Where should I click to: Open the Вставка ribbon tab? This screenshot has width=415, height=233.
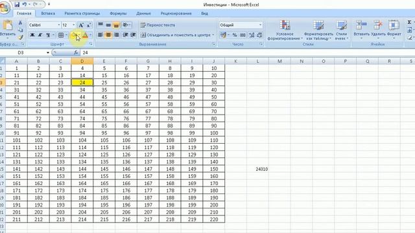[48, 13]
